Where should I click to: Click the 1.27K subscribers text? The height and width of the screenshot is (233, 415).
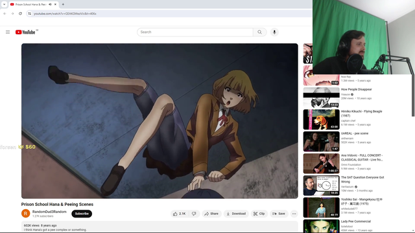(43, 216)
